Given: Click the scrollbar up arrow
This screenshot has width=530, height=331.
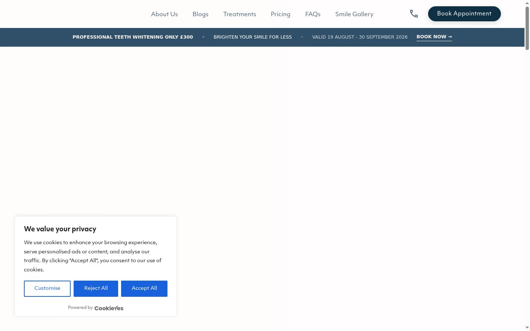Looking at the screenshot, I should (527, 3).
